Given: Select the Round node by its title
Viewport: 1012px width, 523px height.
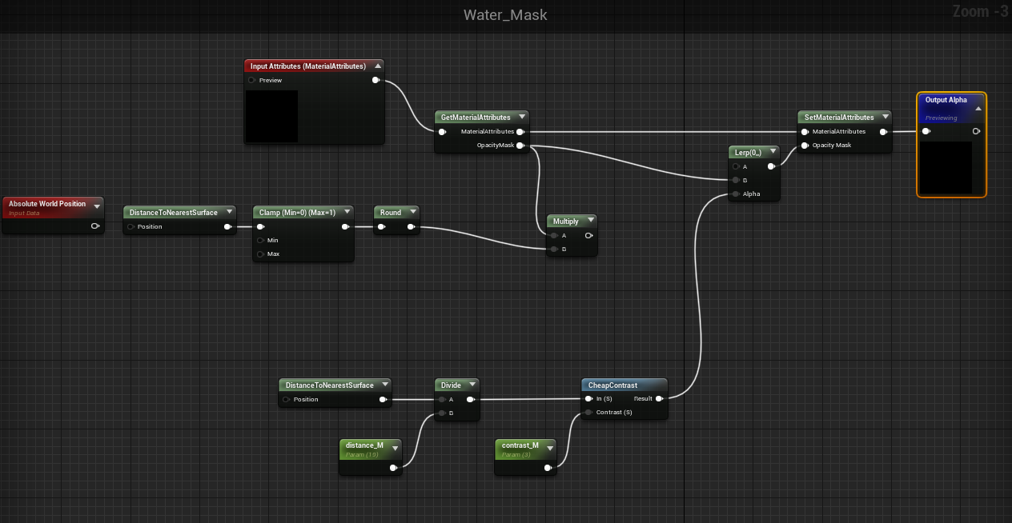Looking at the screenshot, I should [391, 213].
